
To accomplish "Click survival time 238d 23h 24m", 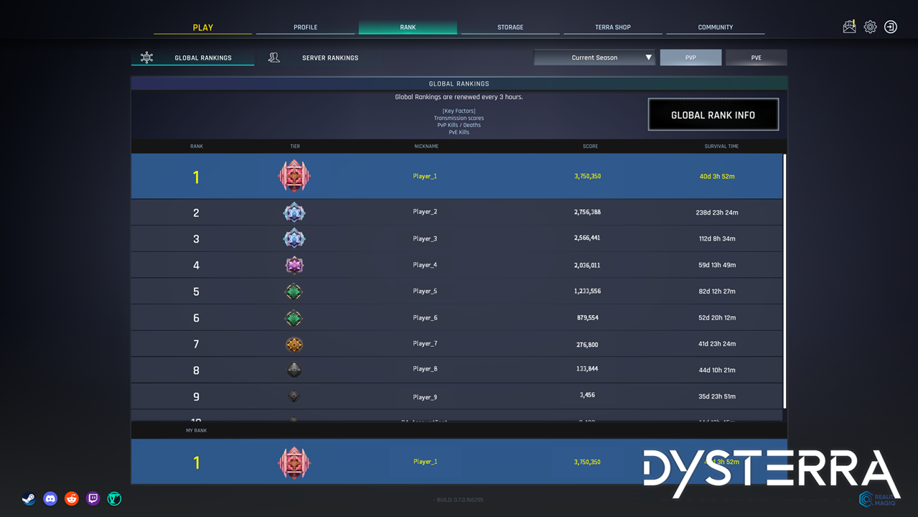I will [x=717, y=213].
